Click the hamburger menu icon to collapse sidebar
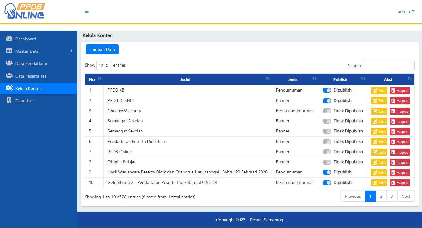The height and width of the screenshot is (228, 422). [x=87, y=11]
